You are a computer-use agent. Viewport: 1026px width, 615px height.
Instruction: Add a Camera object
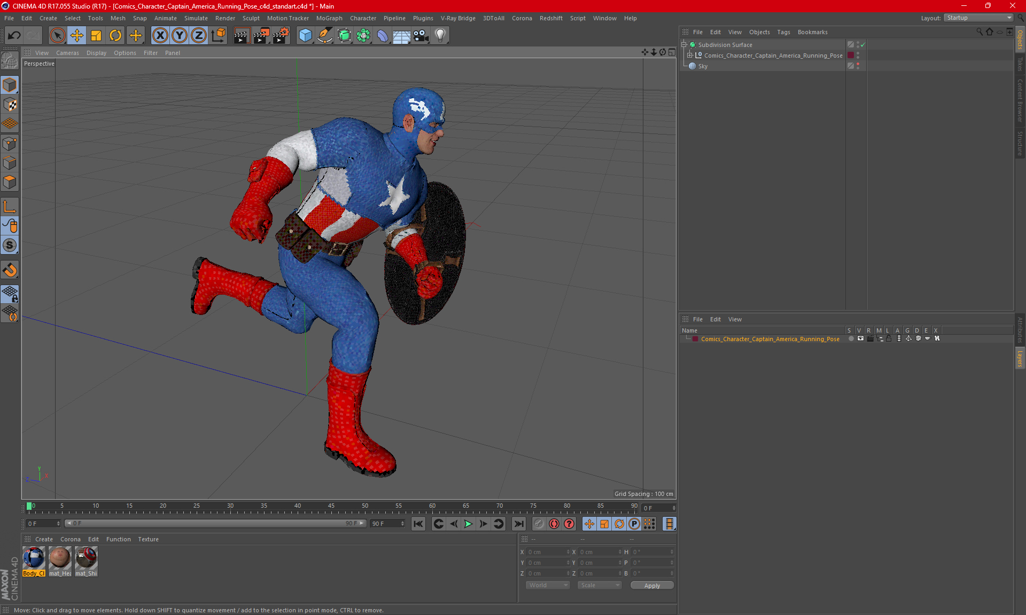421,36
